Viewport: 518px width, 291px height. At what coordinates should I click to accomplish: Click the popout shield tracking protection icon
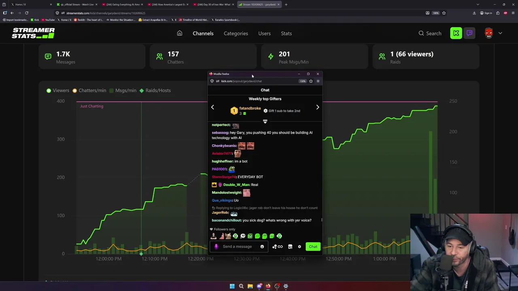tap(212, 81)
